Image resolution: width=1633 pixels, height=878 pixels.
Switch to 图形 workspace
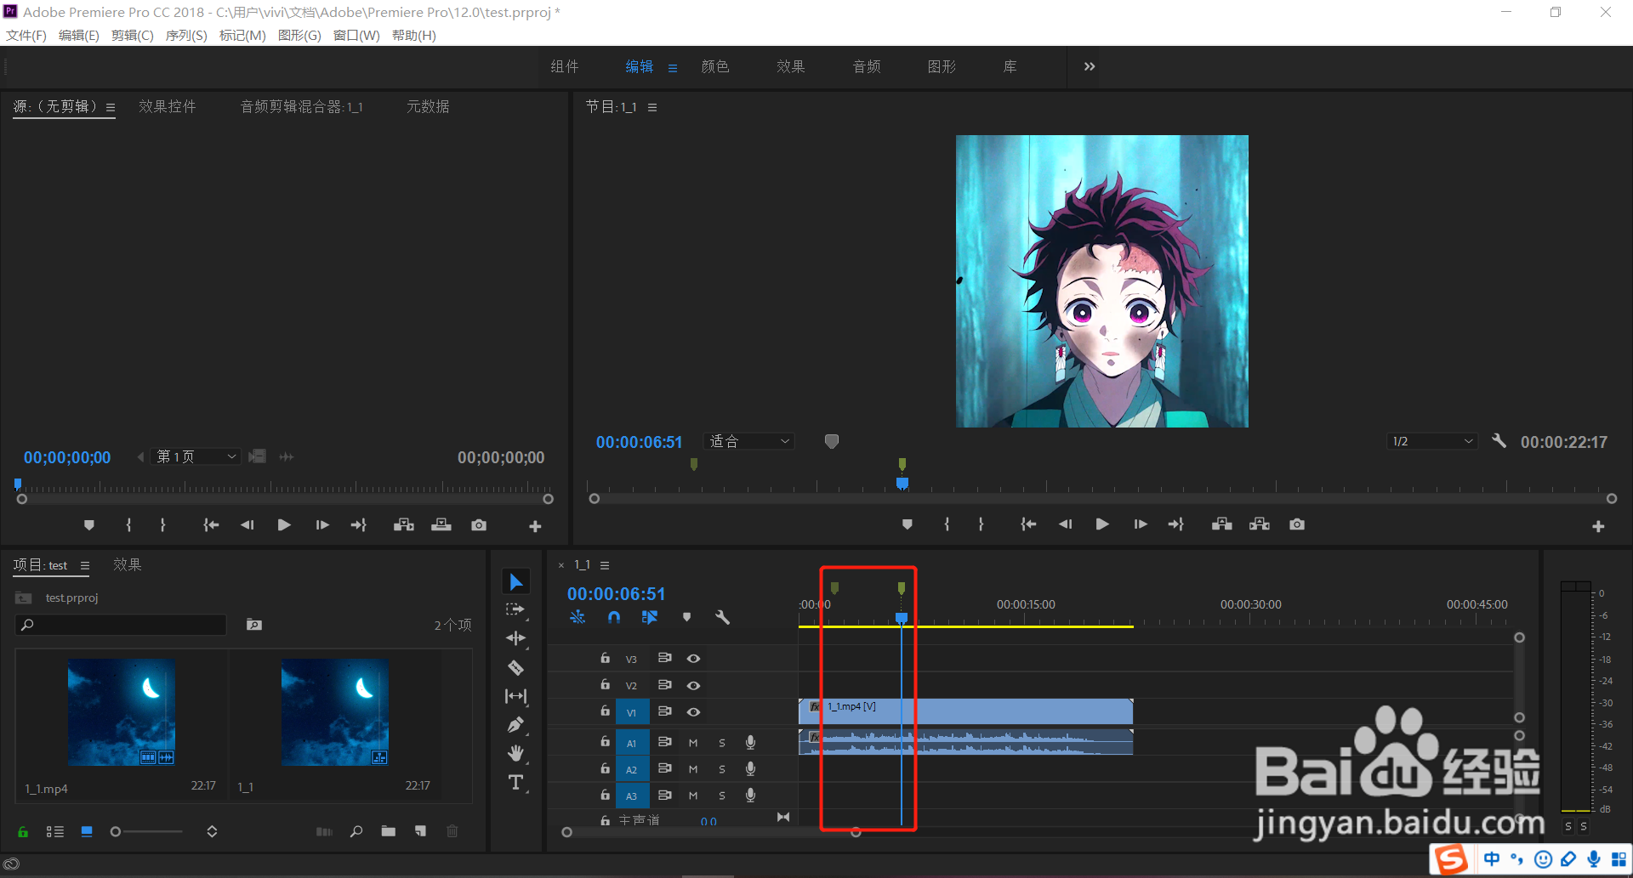942,66
